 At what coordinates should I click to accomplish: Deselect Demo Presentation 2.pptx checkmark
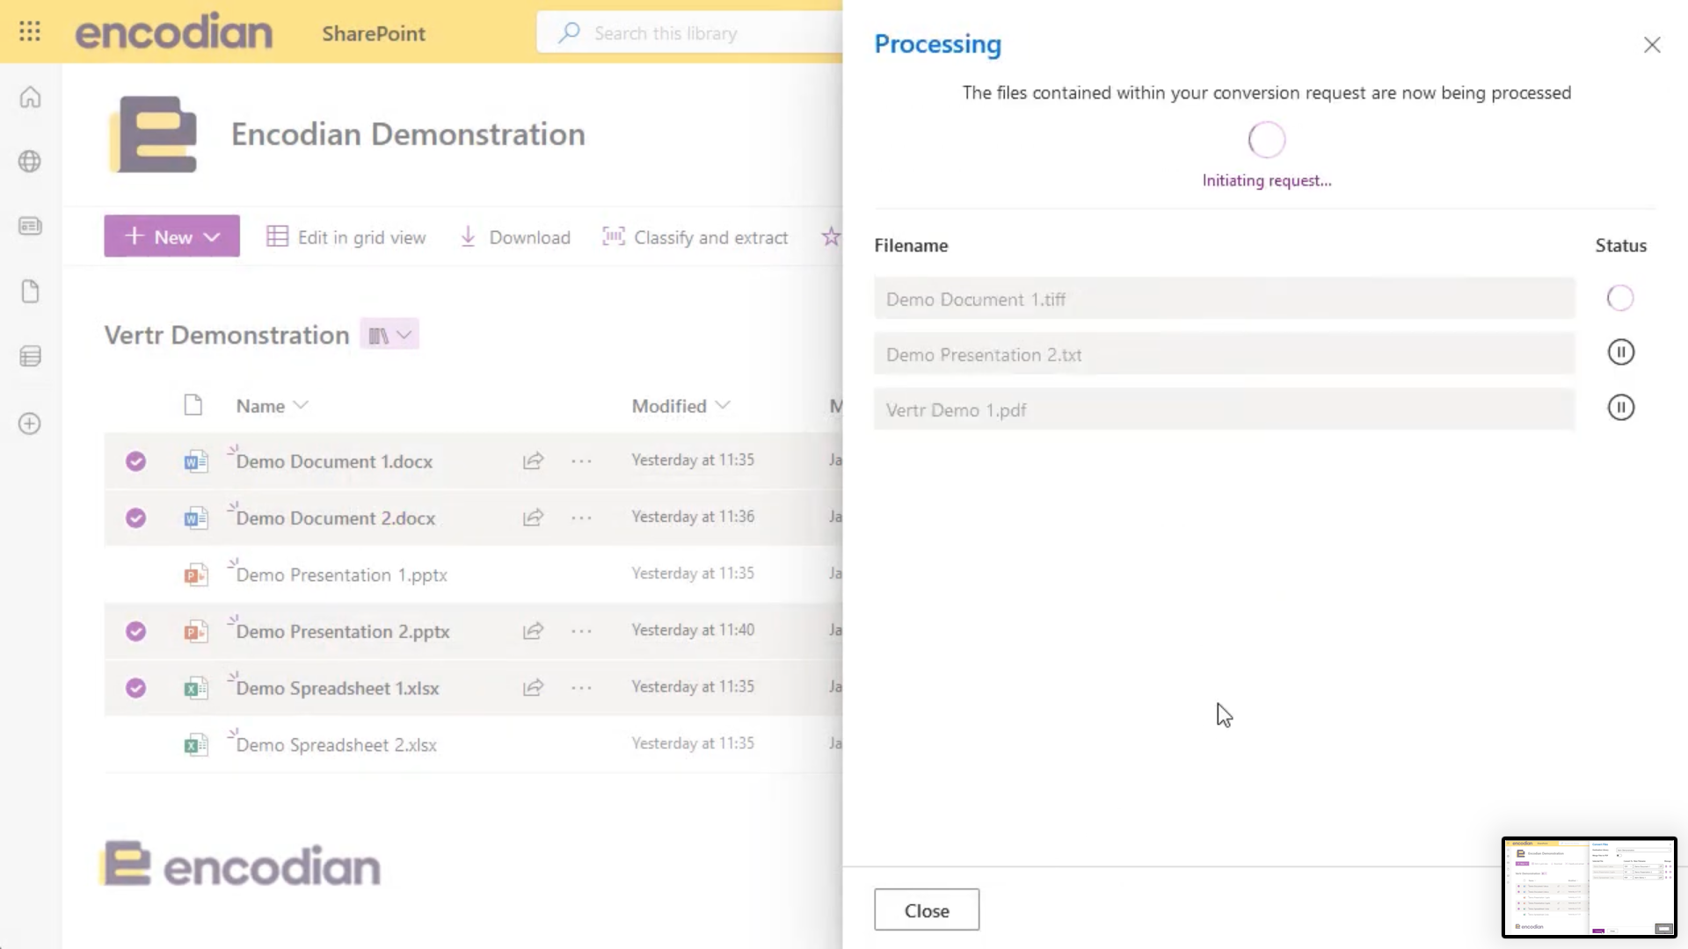point(135,631)
